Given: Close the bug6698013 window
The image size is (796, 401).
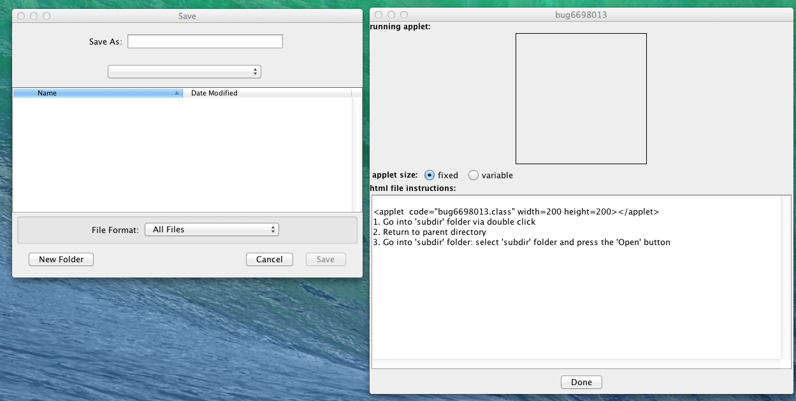Looking at the screenshot, I should pos(379,15).
